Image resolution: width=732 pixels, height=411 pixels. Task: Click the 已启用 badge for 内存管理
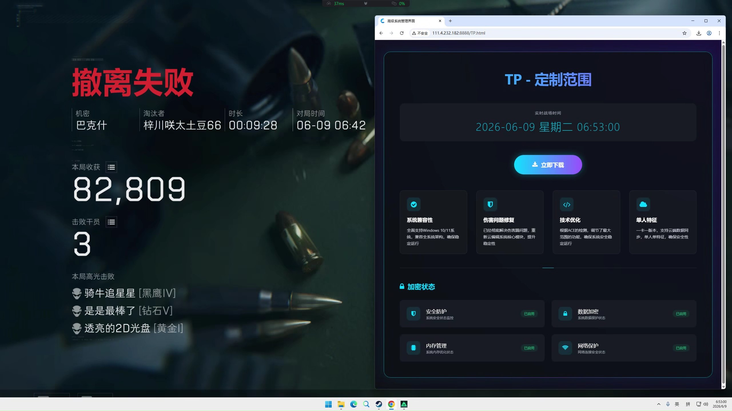[529, 348]
